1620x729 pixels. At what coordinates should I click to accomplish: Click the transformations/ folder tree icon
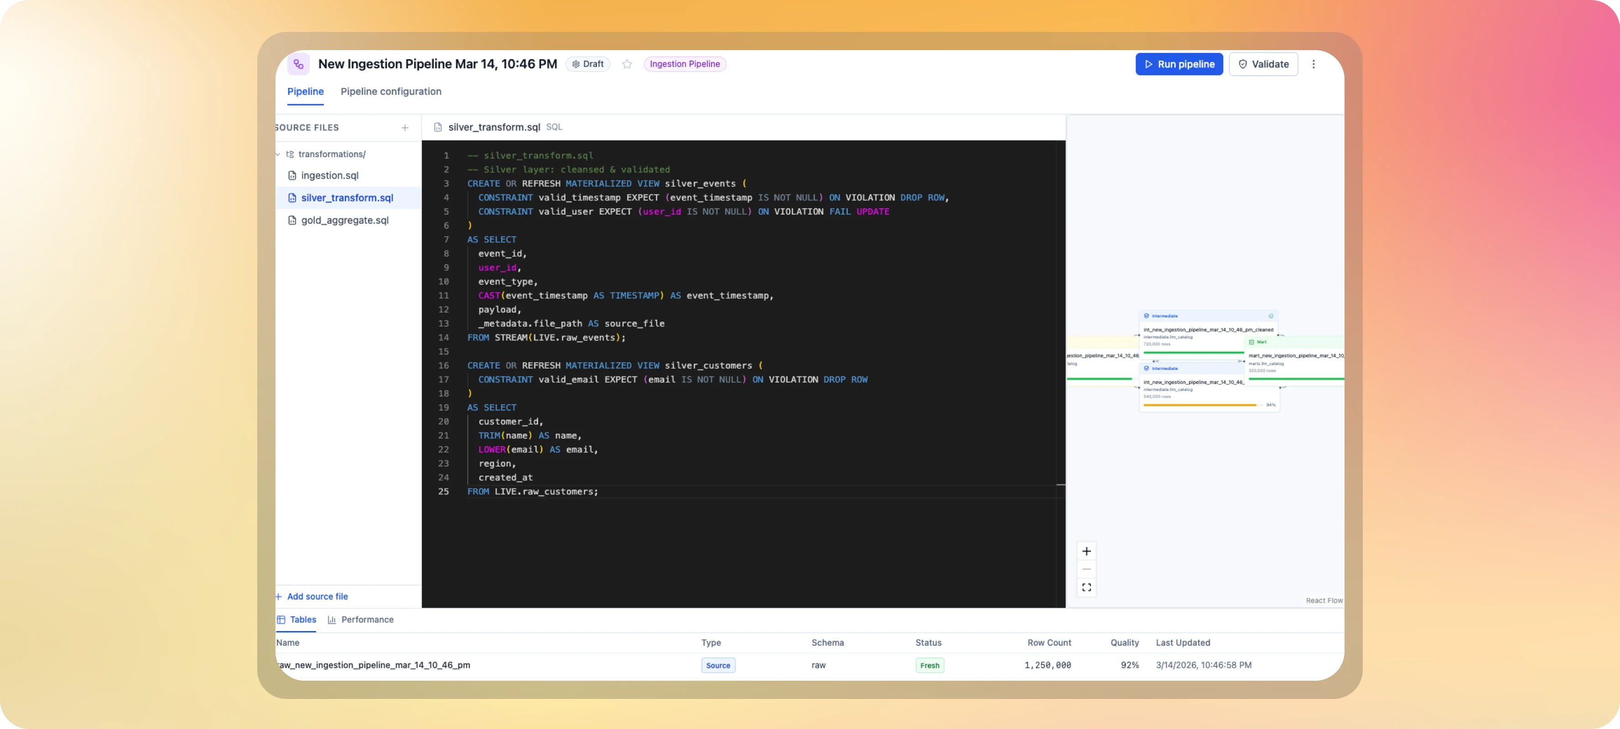point(290,154)
